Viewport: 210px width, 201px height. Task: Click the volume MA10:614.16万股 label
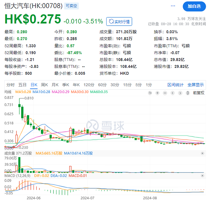[78, 153]
